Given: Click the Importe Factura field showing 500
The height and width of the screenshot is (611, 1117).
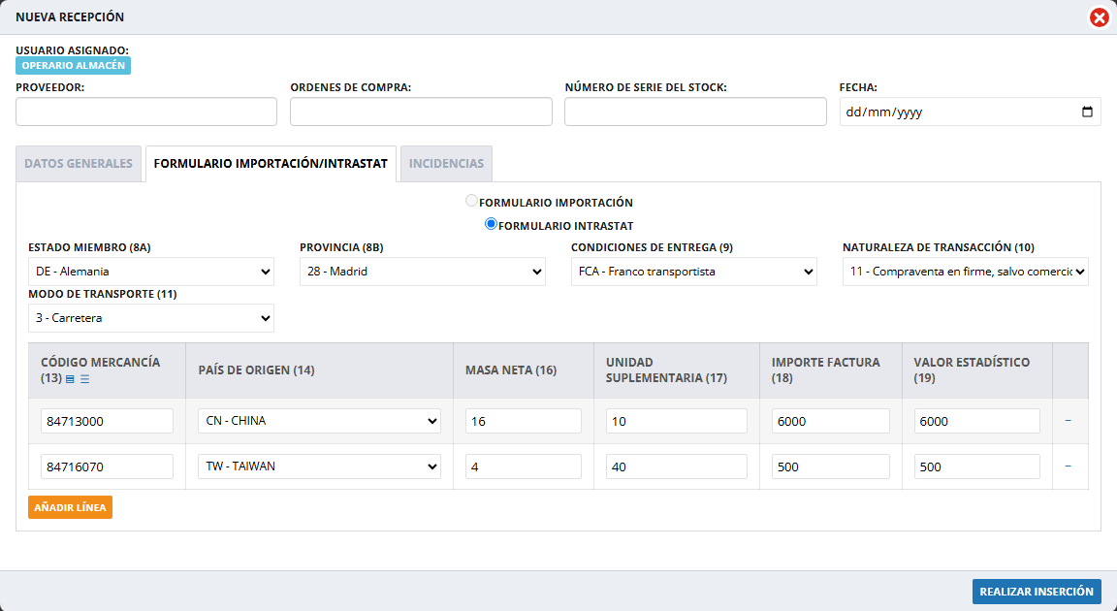Looking at the screenshot, I should (x=831, y=466).
